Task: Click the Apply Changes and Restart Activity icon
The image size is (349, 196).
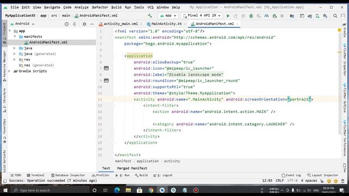Action: (236, 16)
